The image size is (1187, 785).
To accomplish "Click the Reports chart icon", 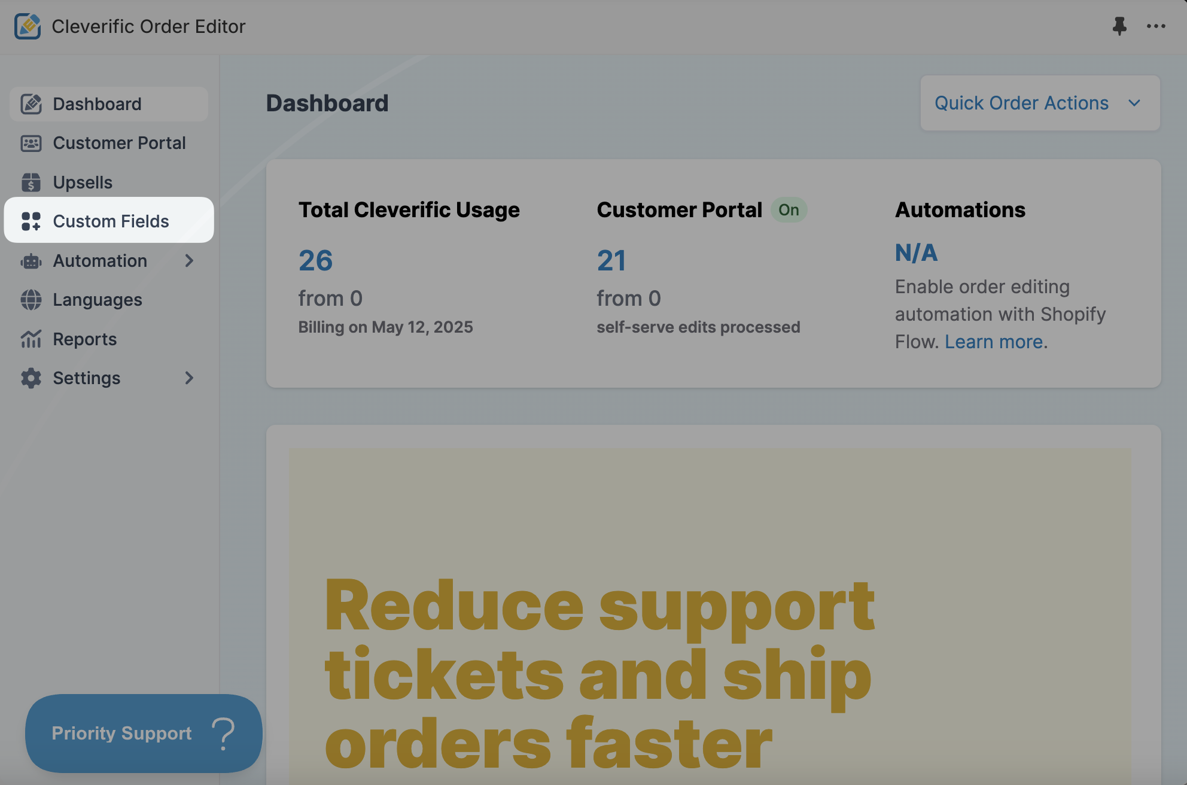I will coord(31,339).
